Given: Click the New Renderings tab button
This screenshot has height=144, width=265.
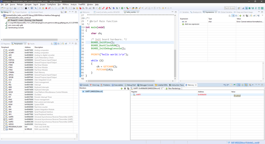Looking at the screenshot, I should (175, 88).
